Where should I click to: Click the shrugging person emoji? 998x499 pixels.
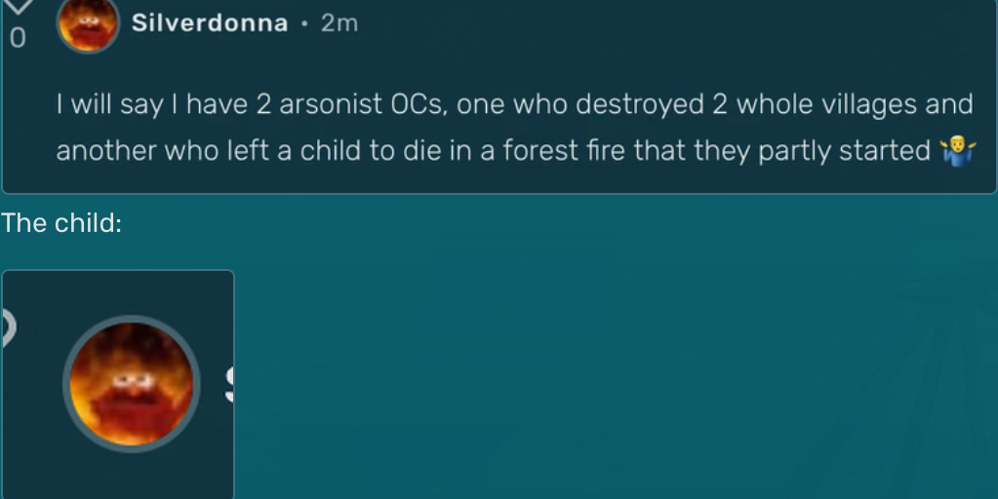click(956, 151)
